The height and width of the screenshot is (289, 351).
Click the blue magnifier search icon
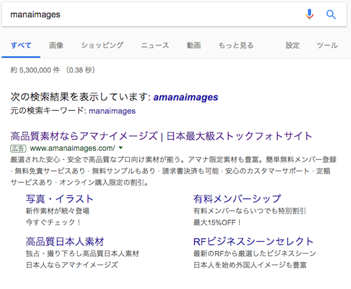[x=331, y=15]
